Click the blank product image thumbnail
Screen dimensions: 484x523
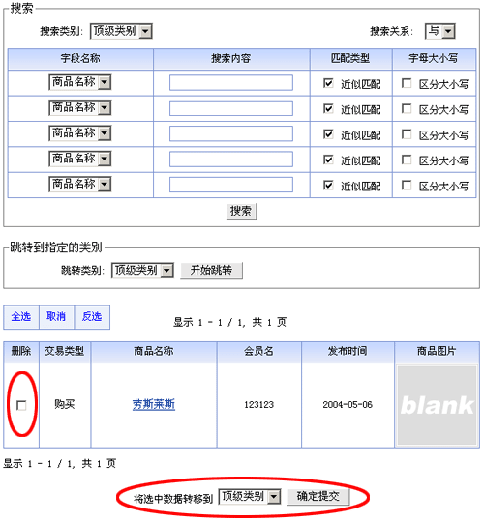(x=437, y=405)
